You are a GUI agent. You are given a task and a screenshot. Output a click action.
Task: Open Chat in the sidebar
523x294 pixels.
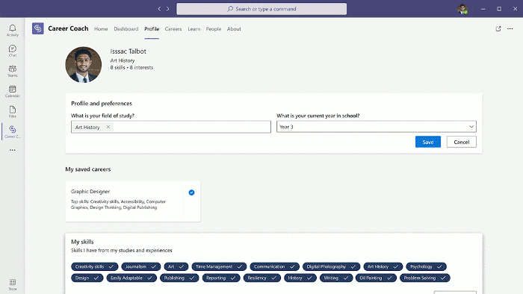point(13,51)
